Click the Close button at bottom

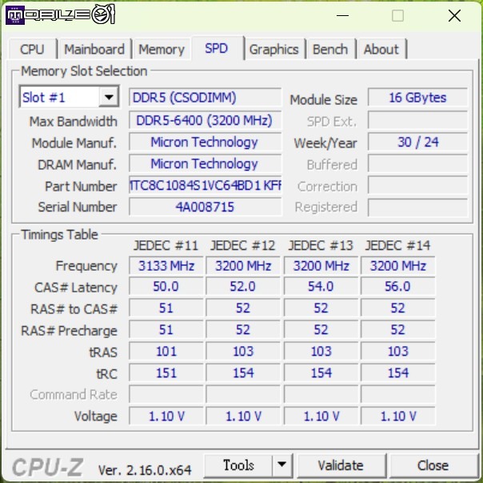click(433, 465)
